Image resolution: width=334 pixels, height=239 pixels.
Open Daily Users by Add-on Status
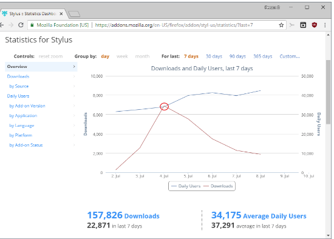pos(26,145)
